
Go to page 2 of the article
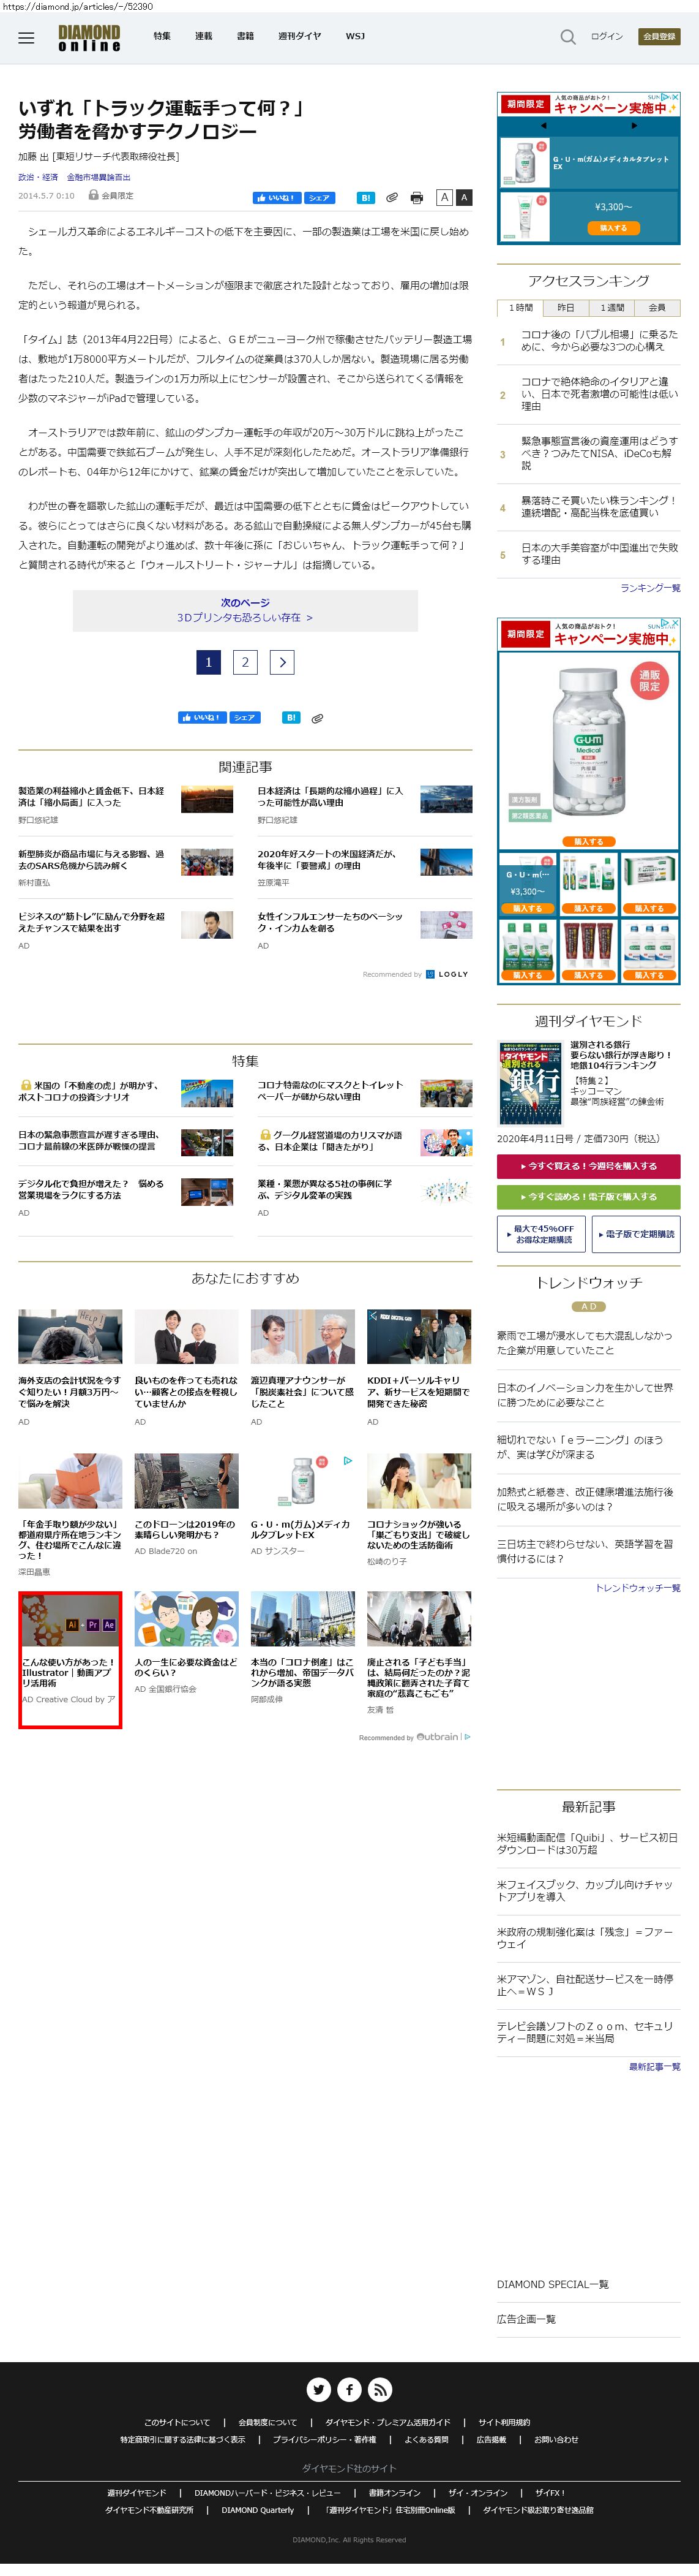pyautogui.click(x=245, y=662)
